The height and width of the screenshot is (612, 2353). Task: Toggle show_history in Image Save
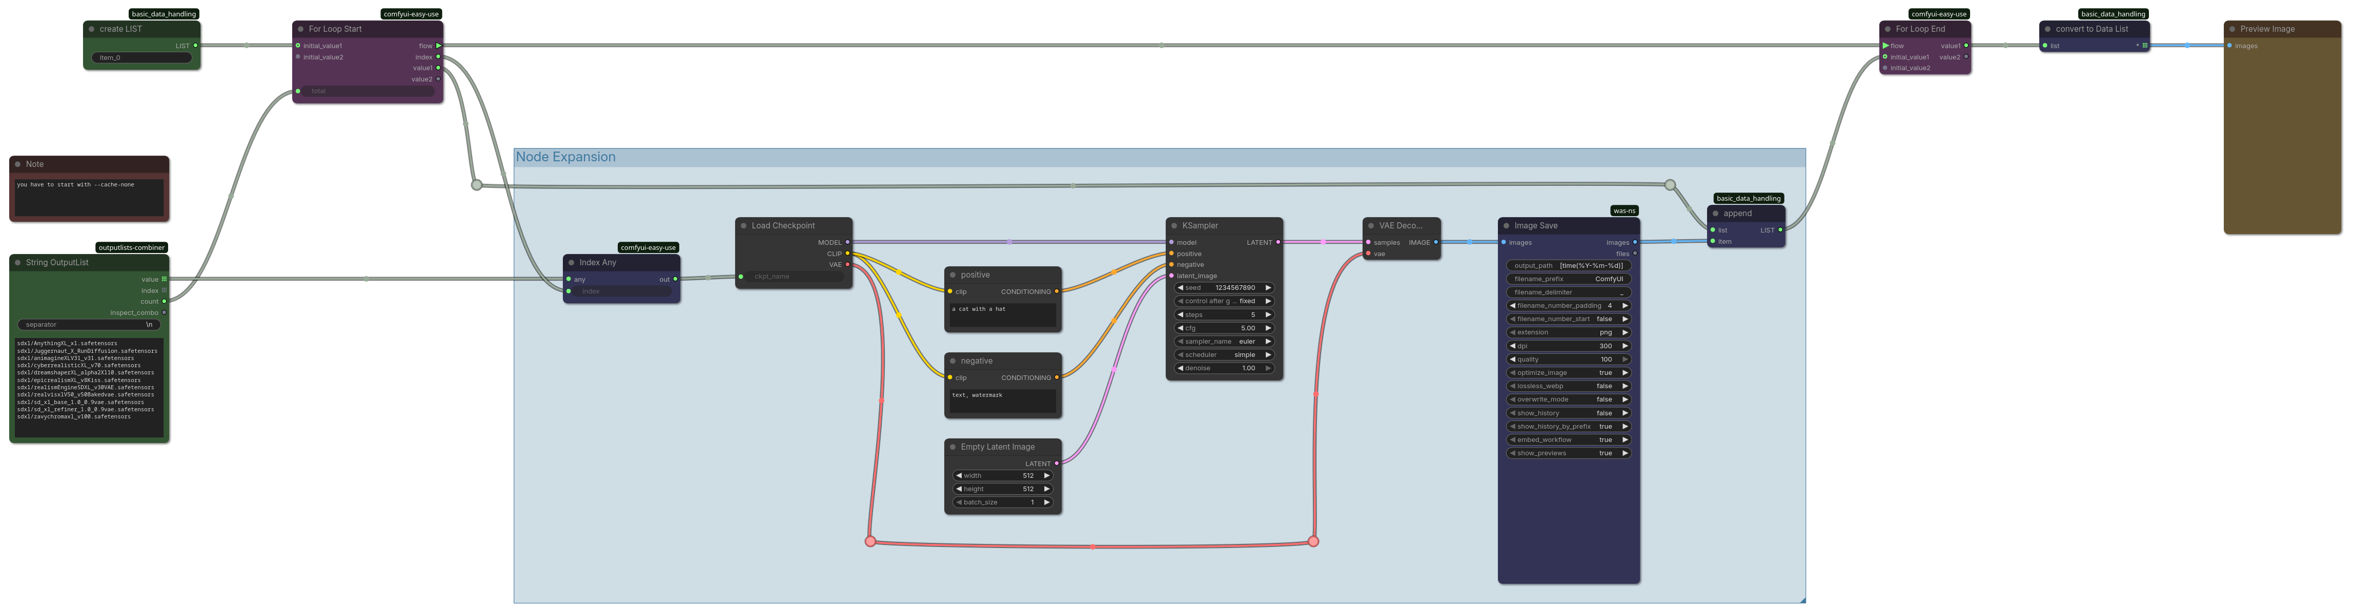pos(1568,413)
